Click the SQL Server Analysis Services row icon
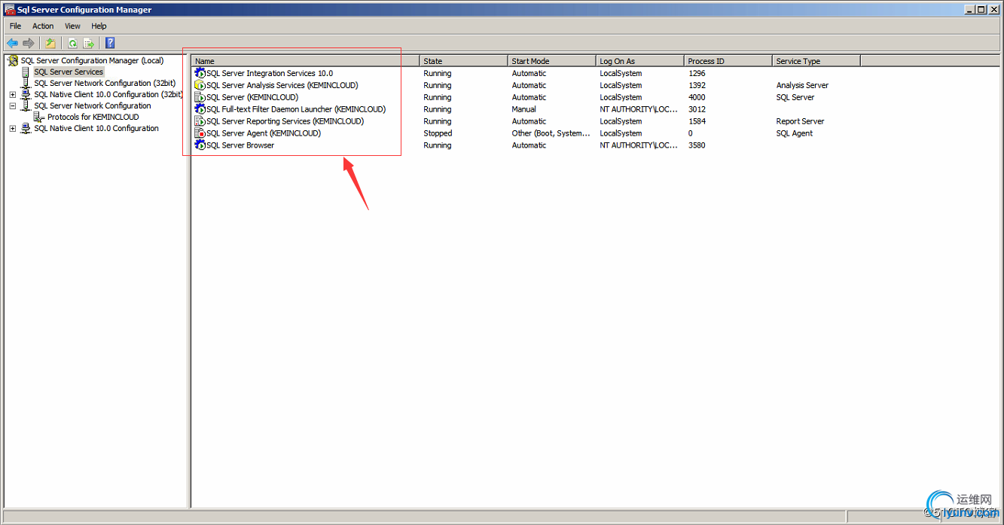 click(200, 85)
